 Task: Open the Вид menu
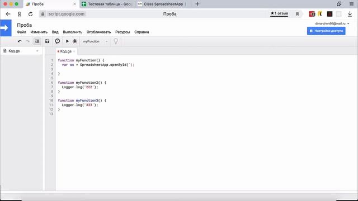point(55,32)
